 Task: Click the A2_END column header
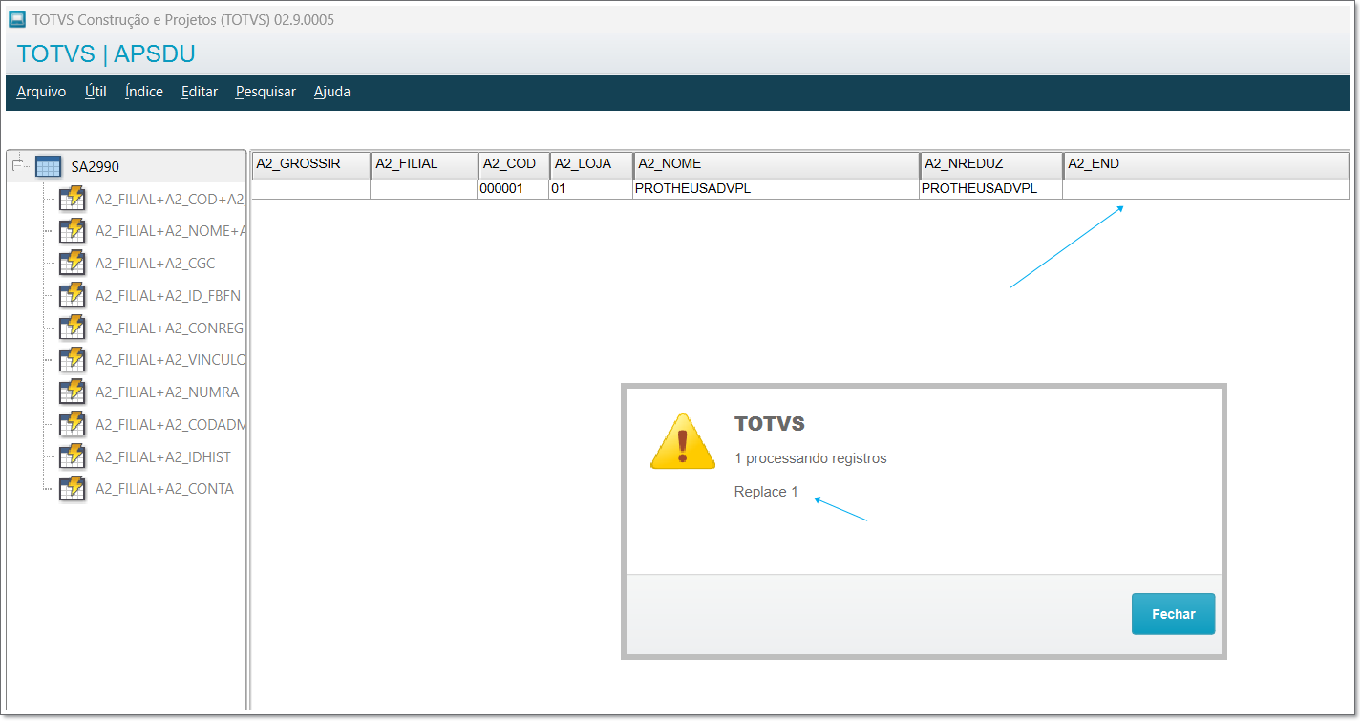(1206, 164)
